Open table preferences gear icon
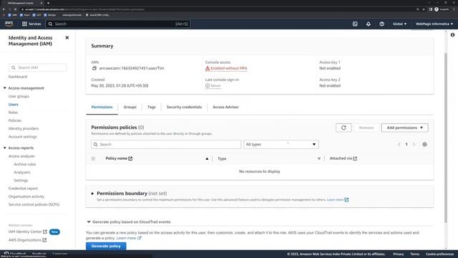Screen dimensions: 458x258 (x=424, y=144)
